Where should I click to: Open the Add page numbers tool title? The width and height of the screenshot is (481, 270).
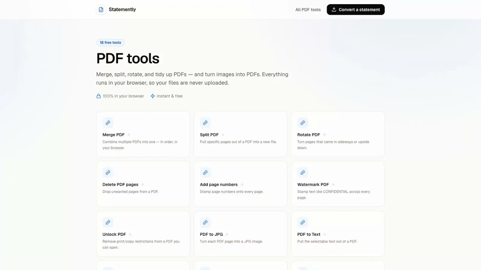tap(219, 184)
